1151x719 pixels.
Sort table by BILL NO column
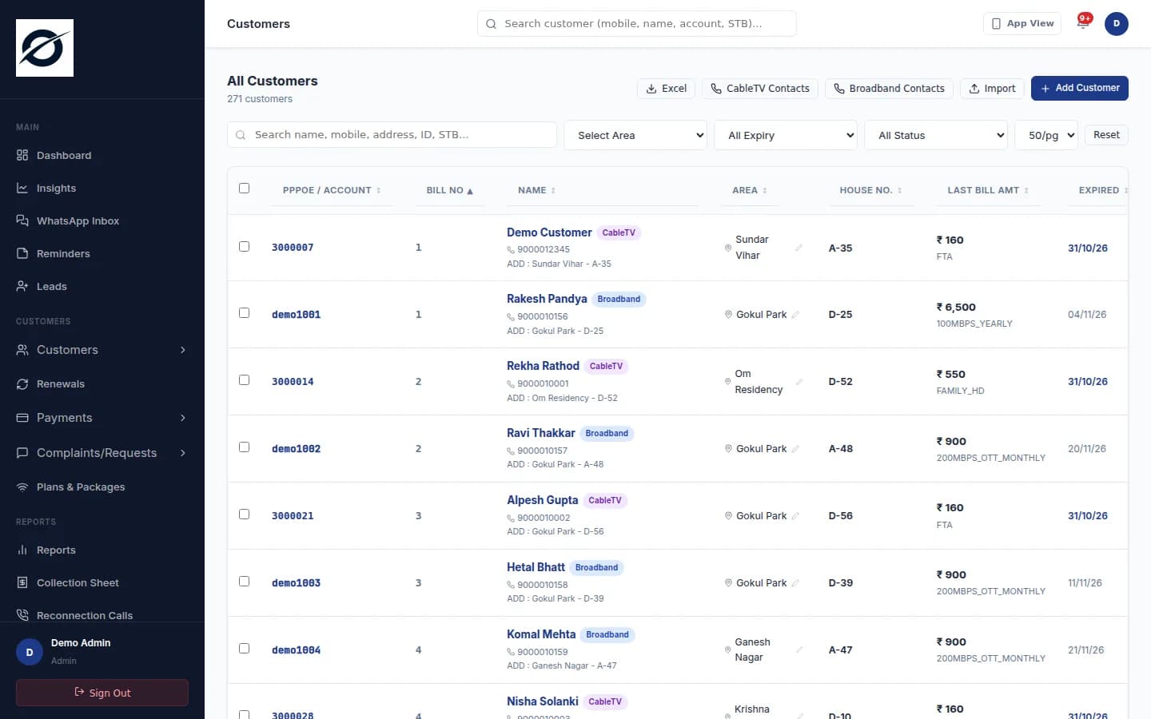450,190
